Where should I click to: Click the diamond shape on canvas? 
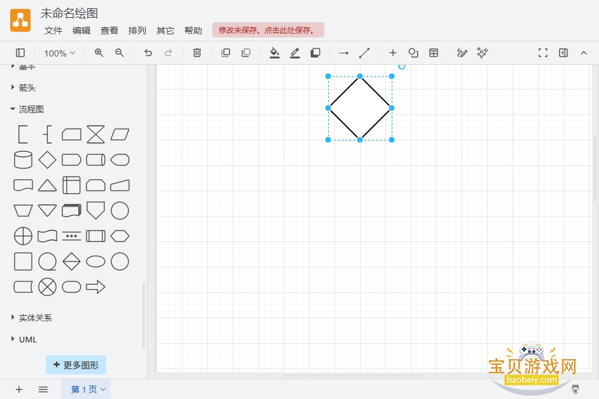click(x=360, y=108)
